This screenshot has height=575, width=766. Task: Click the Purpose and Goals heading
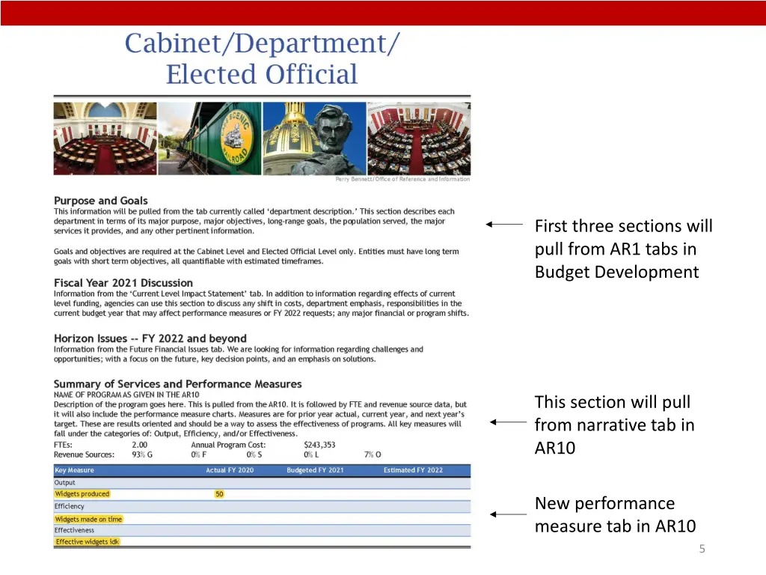click(x=101, y=201)
